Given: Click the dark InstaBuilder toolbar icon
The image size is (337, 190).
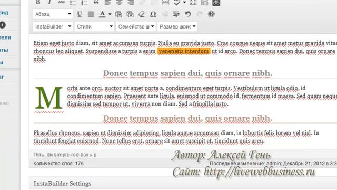Looking at the screenshot, I should (216, 2).
